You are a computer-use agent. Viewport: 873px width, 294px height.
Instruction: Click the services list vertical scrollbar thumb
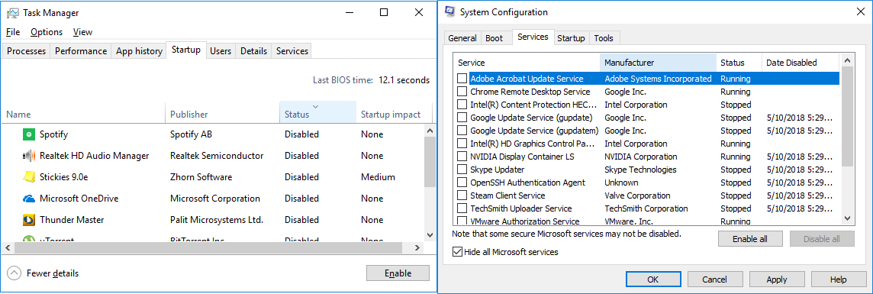click(x=847, y=116)
